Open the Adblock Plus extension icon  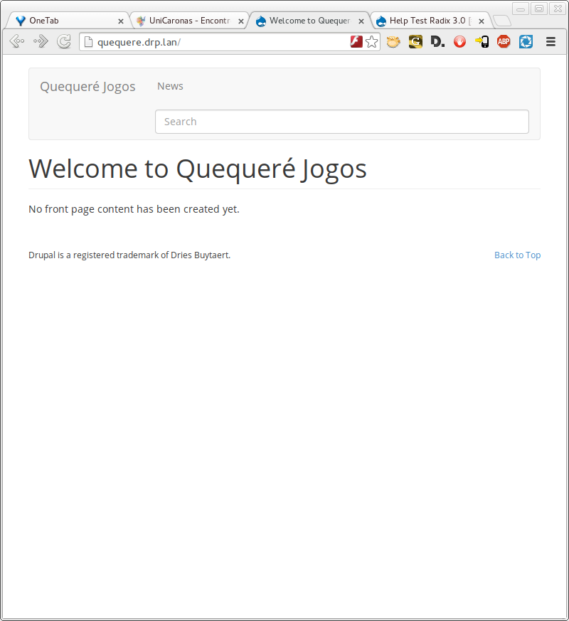pos(504,42)
